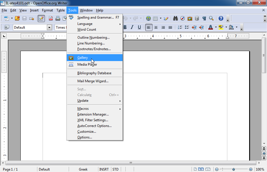Viewport: 267px width, 172px height.
Task: Open the Font Color dropdown arrow
Action: [216, 27]
